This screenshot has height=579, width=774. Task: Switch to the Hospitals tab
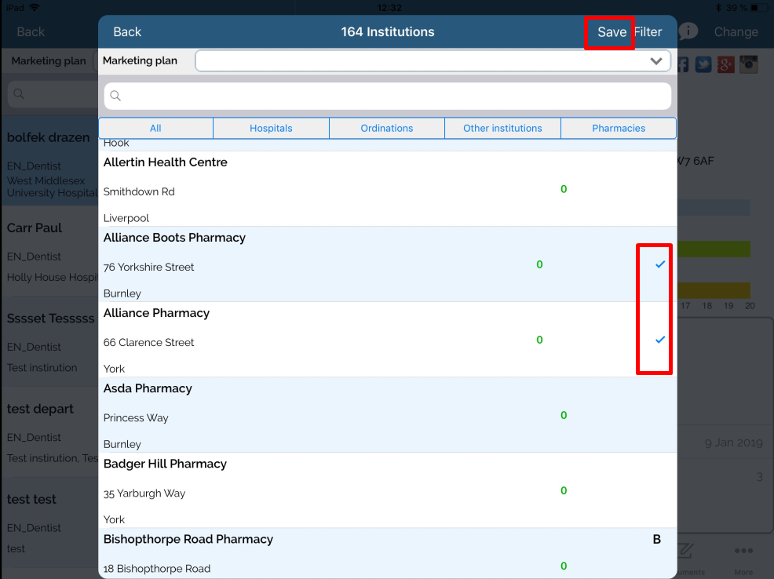click(x=271, y=128)
